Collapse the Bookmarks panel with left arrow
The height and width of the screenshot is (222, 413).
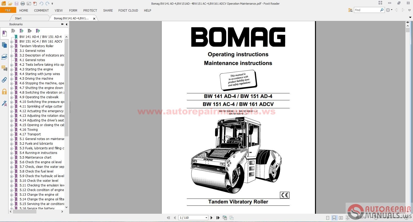67,24
